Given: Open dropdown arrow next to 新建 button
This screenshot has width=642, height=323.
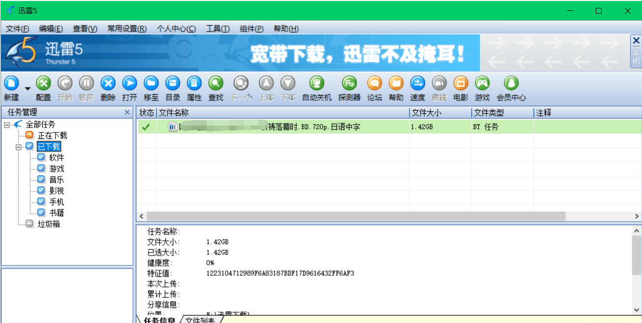Looking at the screenshot, I should tap(28, 89).
